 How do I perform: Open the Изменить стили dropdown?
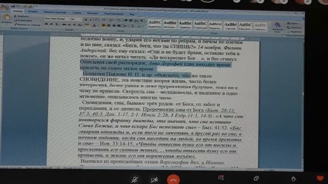click(278, 27)
